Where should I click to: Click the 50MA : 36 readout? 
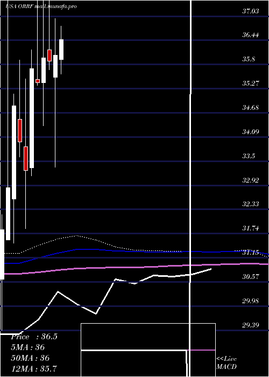(30, 358)
